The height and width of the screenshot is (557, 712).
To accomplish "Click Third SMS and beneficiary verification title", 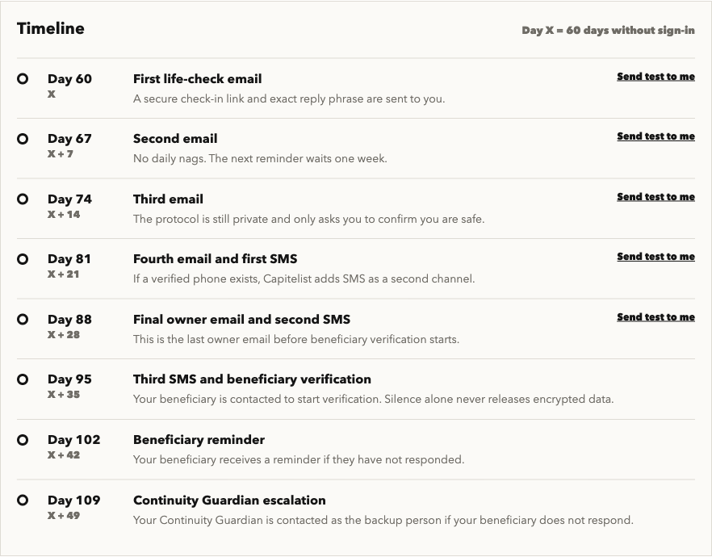I will 252,379.
